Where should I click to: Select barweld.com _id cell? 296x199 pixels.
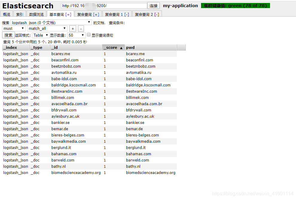coord(76,160)
